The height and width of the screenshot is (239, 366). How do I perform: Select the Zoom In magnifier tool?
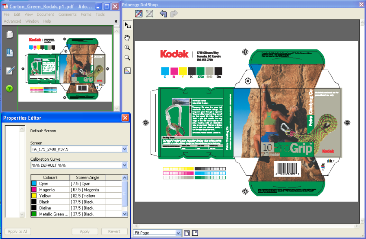click(127, 48)
